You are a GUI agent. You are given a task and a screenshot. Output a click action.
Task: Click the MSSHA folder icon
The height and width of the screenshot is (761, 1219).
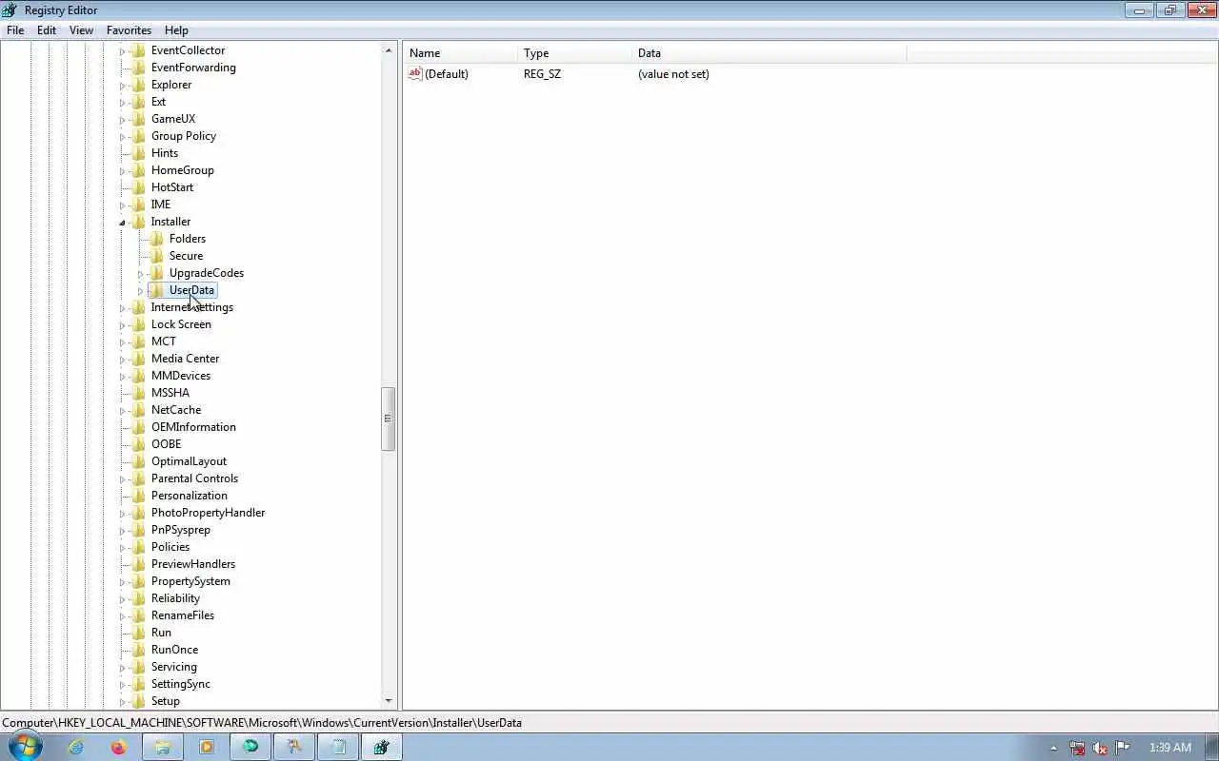click(x=138, y=393)
